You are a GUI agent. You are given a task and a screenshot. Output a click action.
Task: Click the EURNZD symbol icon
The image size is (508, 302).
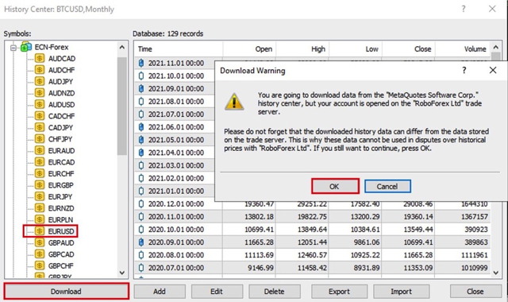pyautogui.click(x=40, y=208)
